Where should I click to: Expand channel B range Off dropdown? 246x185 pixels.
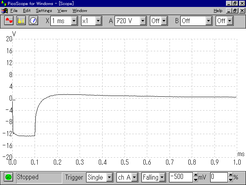click(x=208, y=20)
